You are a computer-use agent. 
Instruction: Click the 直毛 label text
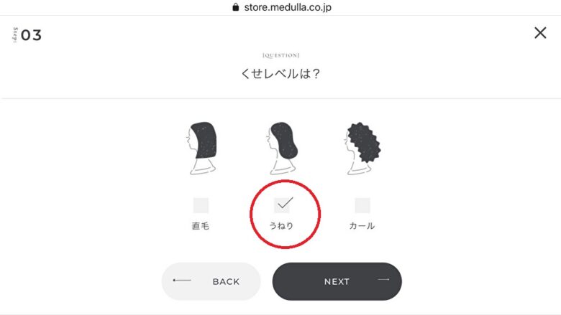pos(201,226)
